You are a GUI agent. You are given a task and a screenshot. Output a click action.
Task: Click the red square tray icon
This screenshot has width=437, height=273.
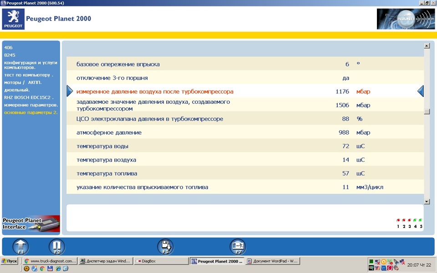pyautogui.click(x=390, y=268)
